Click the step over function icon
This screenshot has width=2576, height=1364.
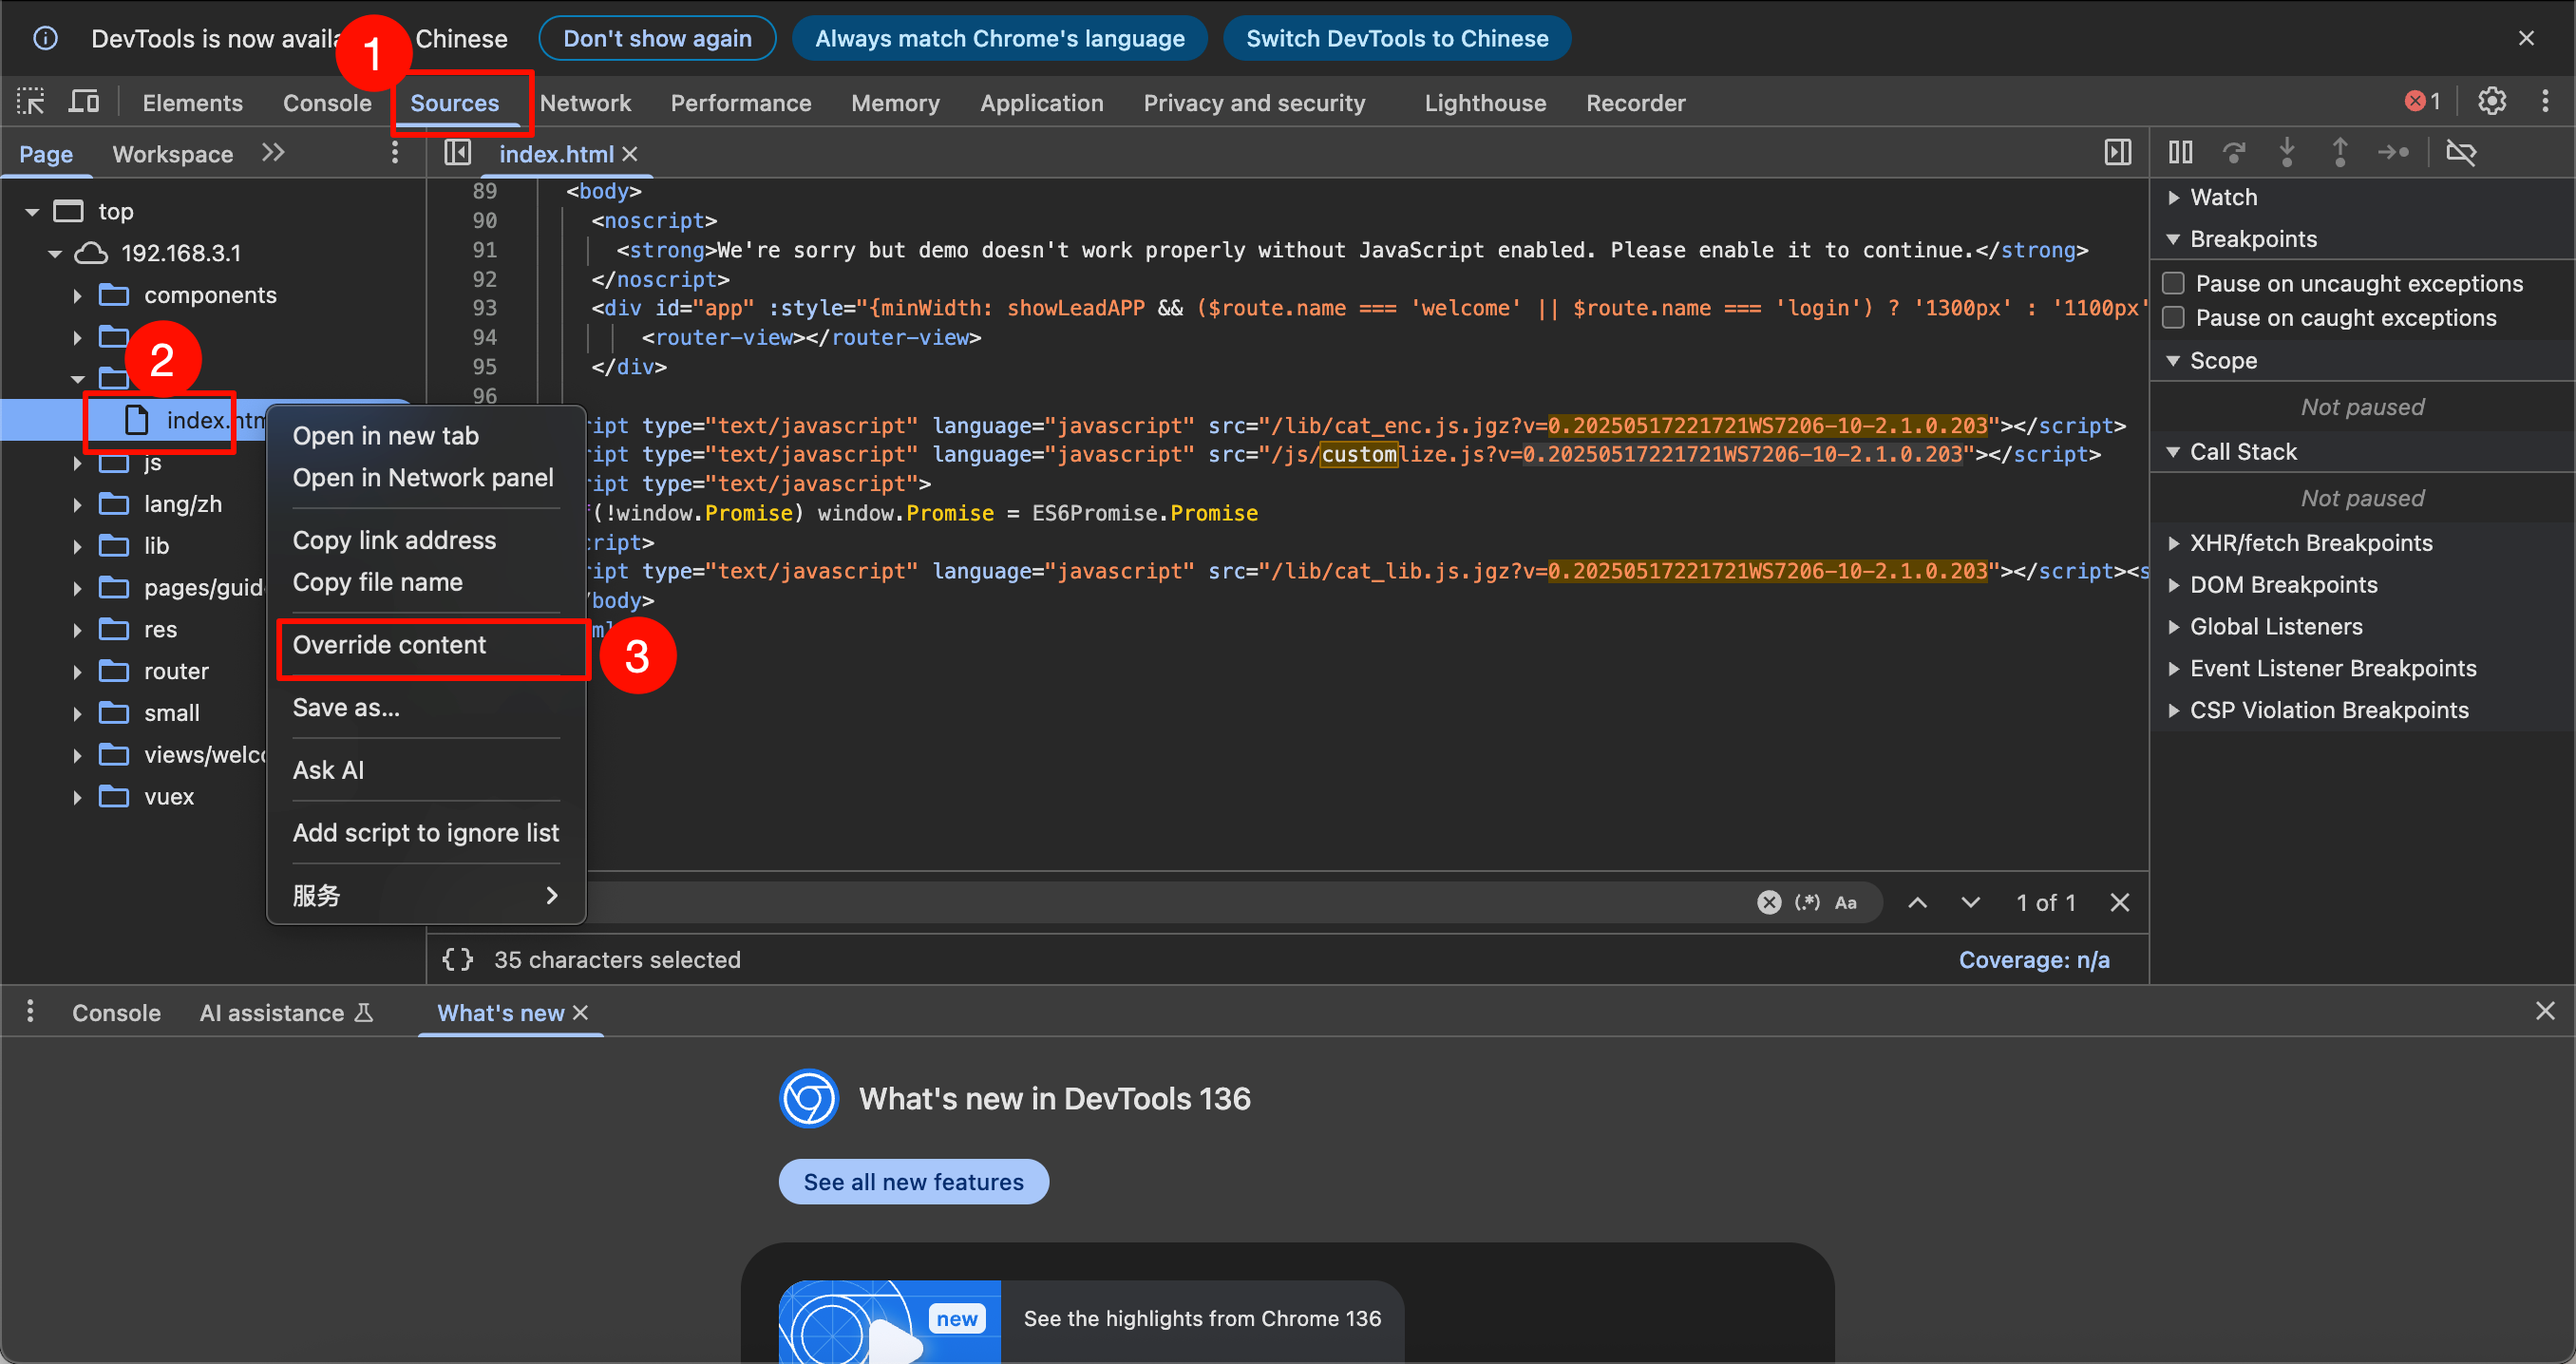click(x=2233, y=152)
